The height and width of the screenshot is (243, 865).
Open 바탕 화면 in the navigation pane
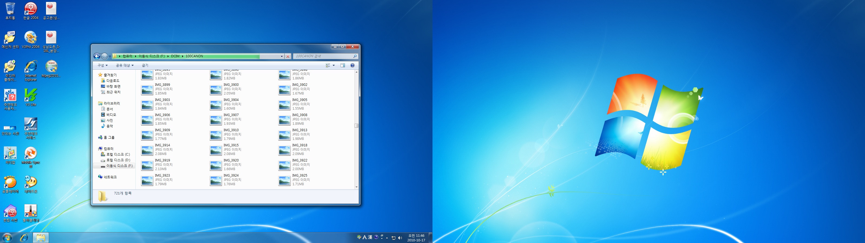(111, 86)
